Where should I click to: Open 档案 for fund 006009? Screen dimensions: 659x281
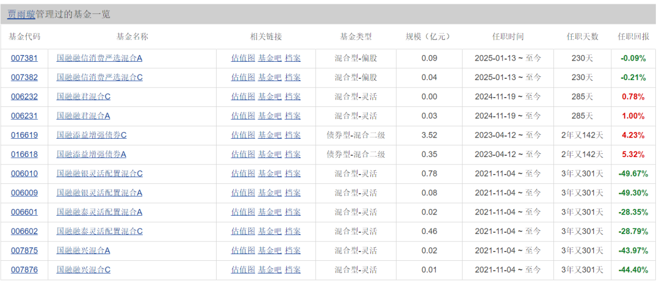click(292, 192)
